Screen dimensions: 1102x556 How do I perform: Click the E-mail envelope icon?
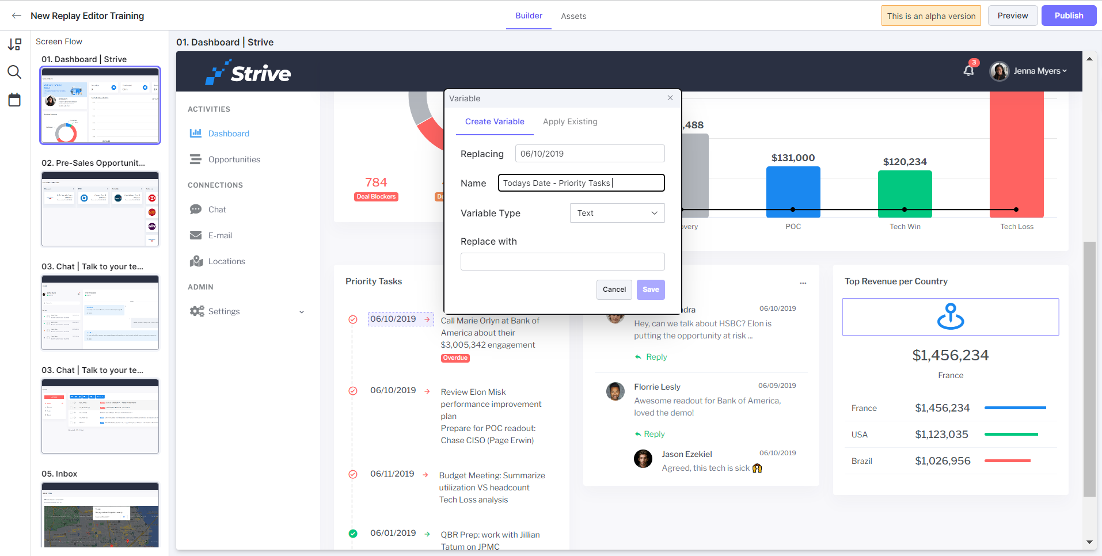click(x=196, y=235)
